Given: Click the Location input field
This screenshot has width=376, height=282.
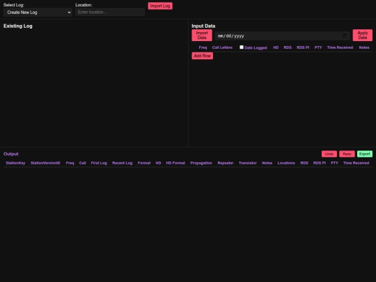Looking at the screenshot, I should pos(110,12).
